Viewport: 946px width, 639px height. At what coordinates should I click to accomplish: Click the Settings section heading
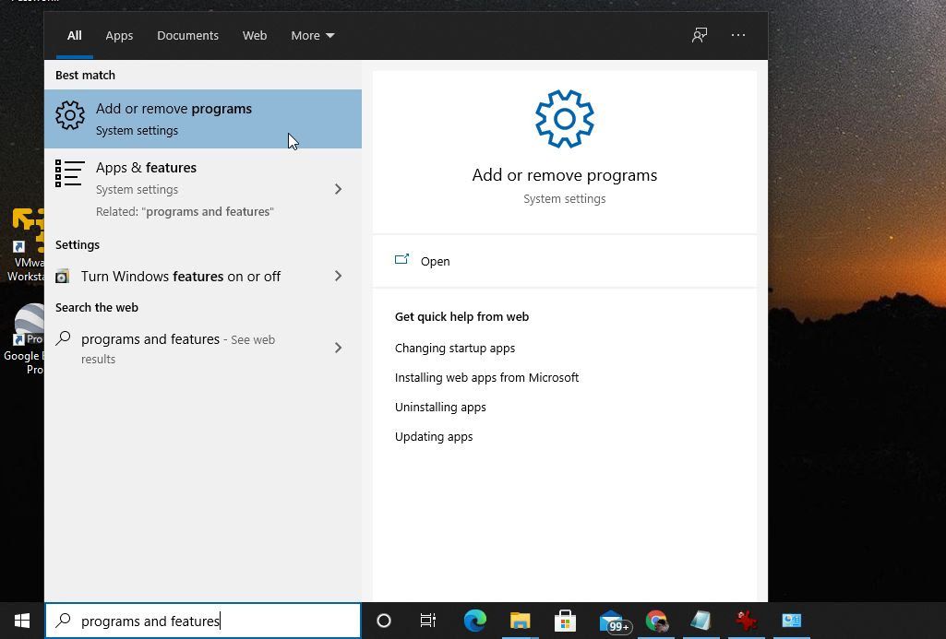click(x=78, y=244)
